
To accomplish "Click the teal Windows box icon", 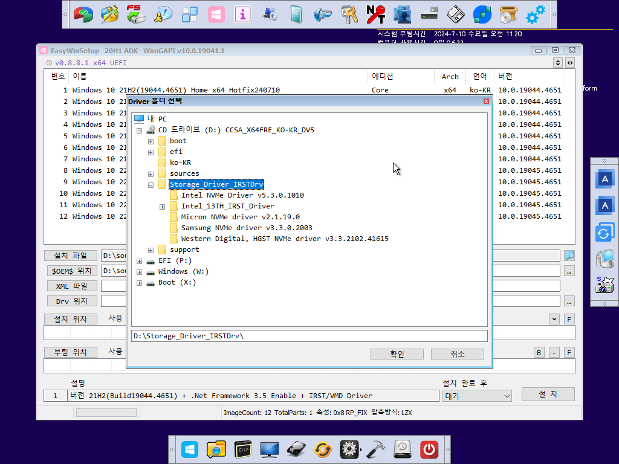I will [296, 15].
